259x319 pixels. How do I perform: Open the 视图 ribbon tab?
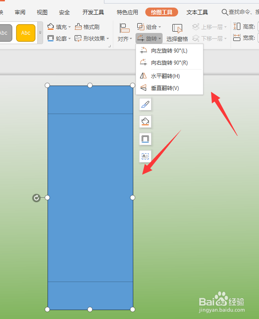click(x=42, y=12)
